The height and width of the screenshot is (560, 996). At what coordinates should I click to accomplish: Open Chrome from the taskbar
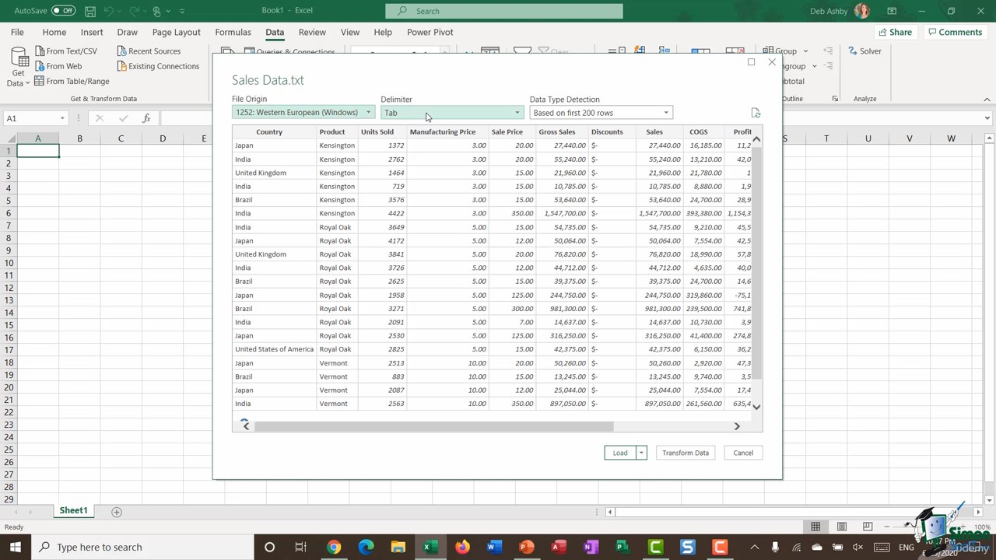333,547
